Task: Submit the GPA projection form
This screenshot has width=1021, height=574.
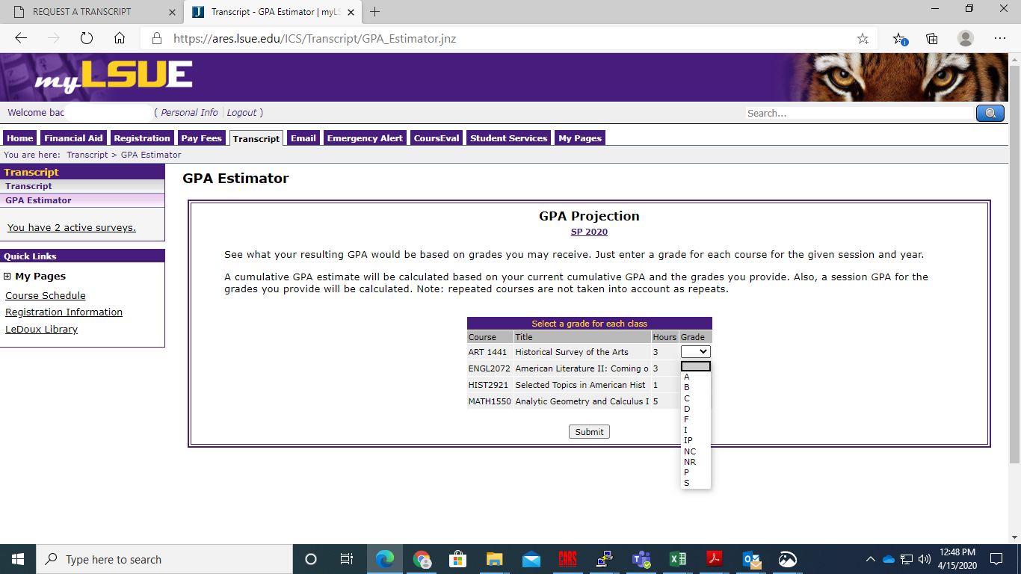Action: click(589, 432)
